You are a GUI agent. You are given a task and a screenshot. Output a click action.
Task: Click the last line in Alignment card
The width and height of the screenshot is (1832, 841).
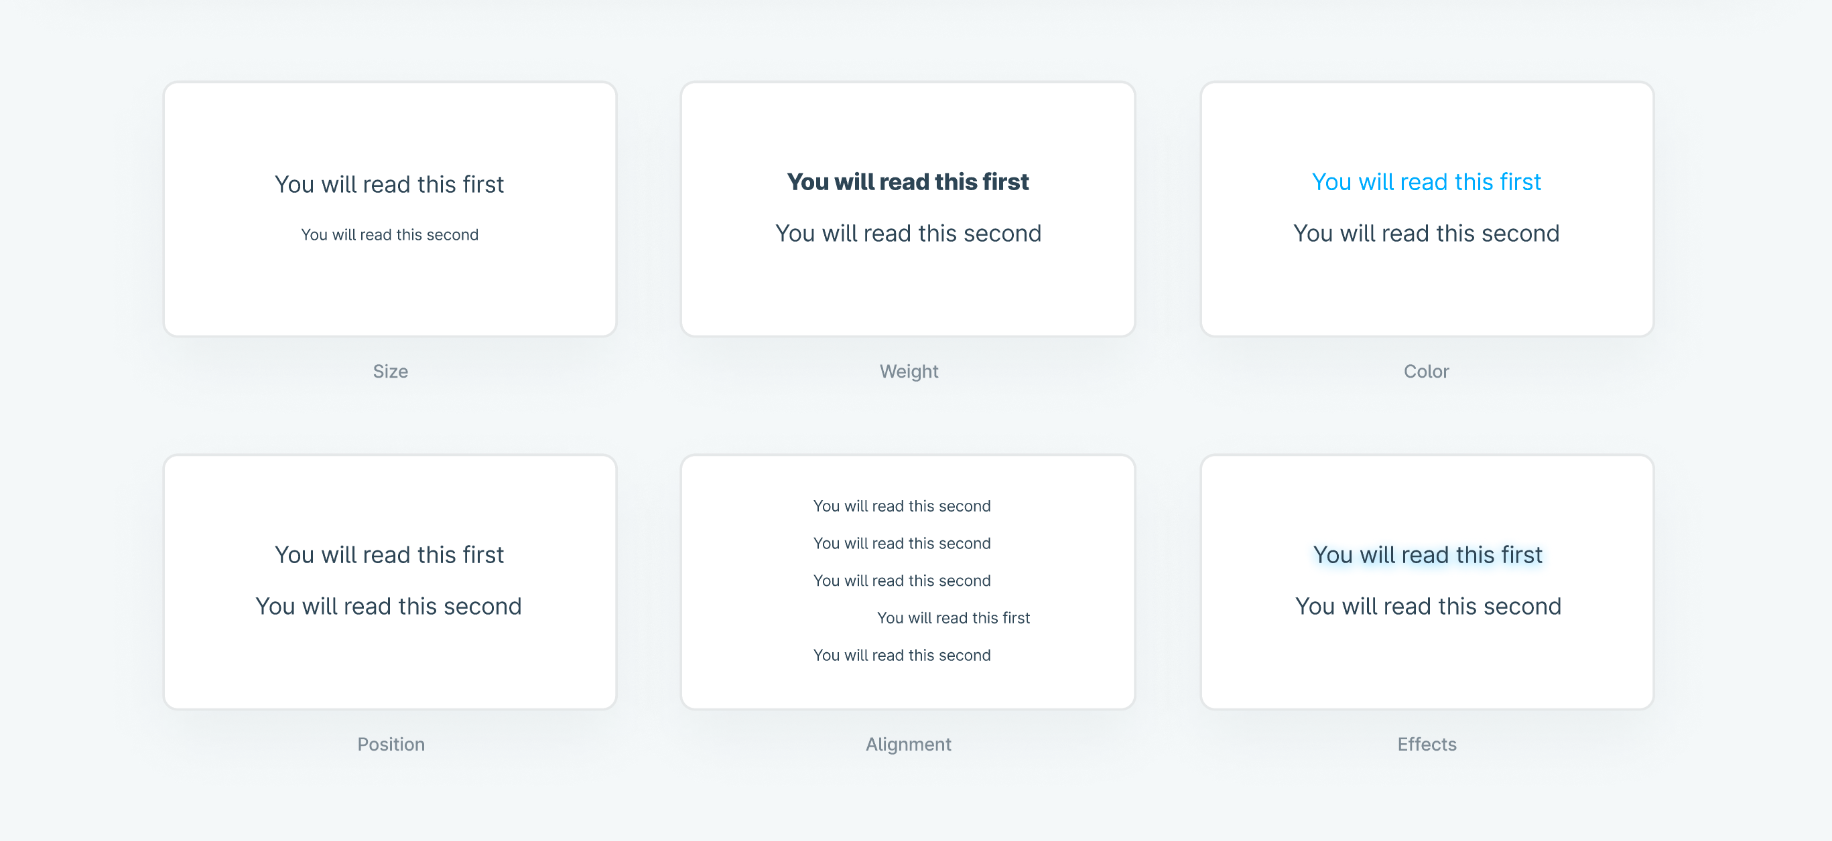[x=902, y=656]
